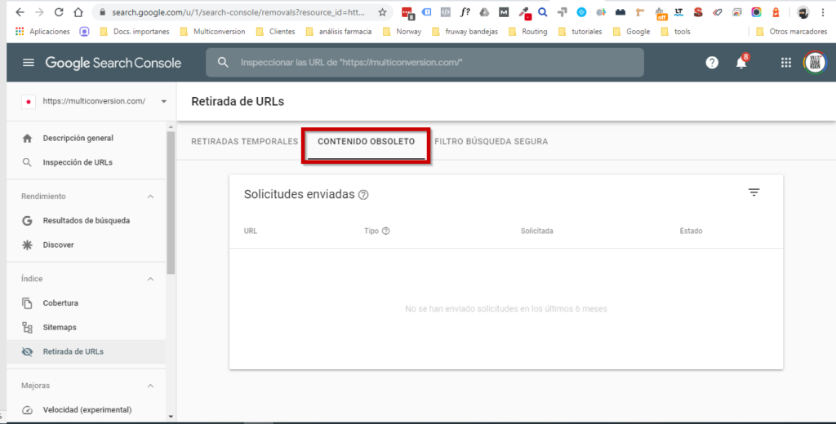This screenshot has width=836, height=424.
Task: Click the Inspeccionar URL search field
Action: [425, 62]
